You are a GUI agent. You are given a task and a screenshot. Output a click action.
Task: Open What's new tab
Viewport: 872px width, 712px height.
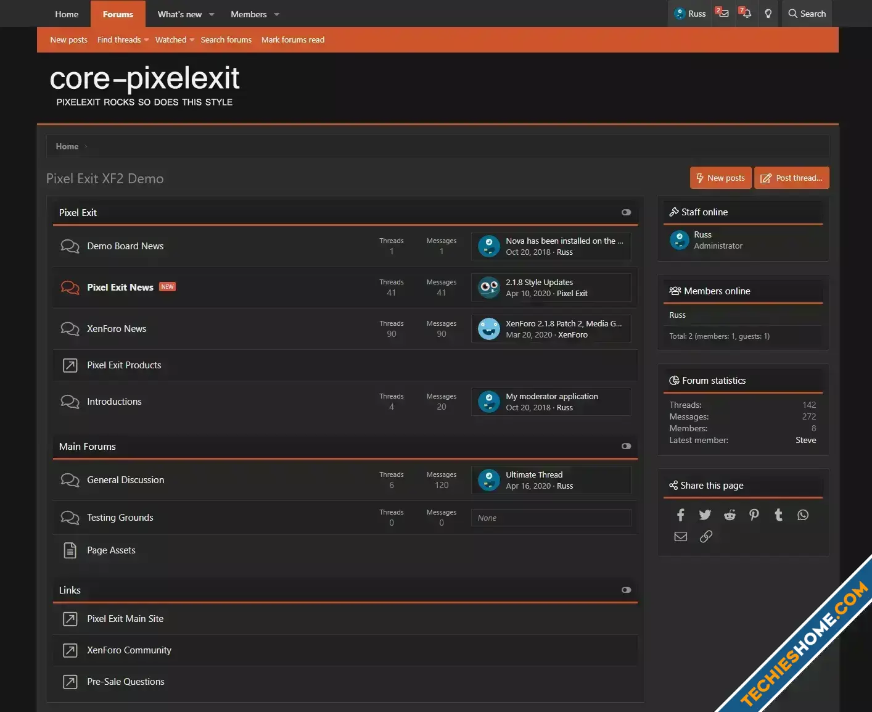coord(179,14)
